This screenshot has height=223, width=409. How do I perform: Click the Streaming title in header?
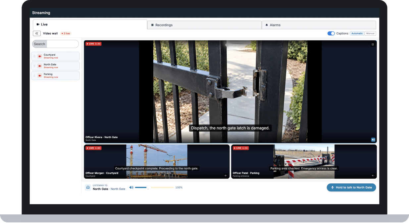(x=41, y=13)
